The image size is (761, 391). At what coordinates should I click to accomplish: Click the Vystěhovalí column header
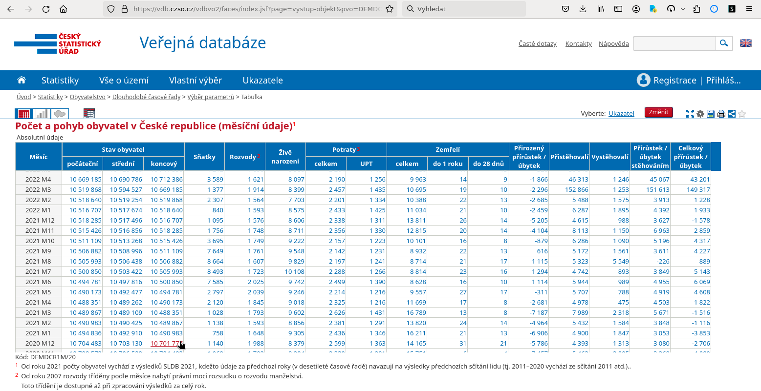click(610, 157)
